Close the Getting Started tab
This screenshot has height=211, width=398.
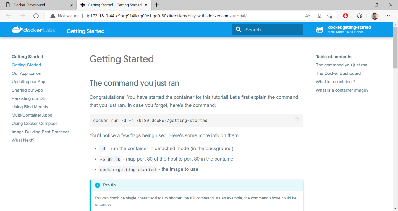pos(146,5)
